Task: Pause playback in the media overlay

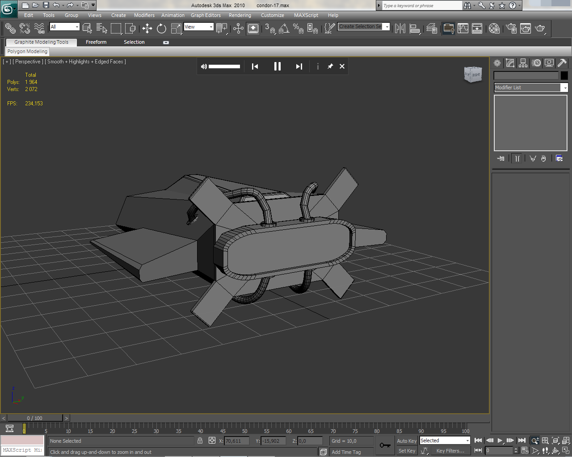Action: pos(277,66)
